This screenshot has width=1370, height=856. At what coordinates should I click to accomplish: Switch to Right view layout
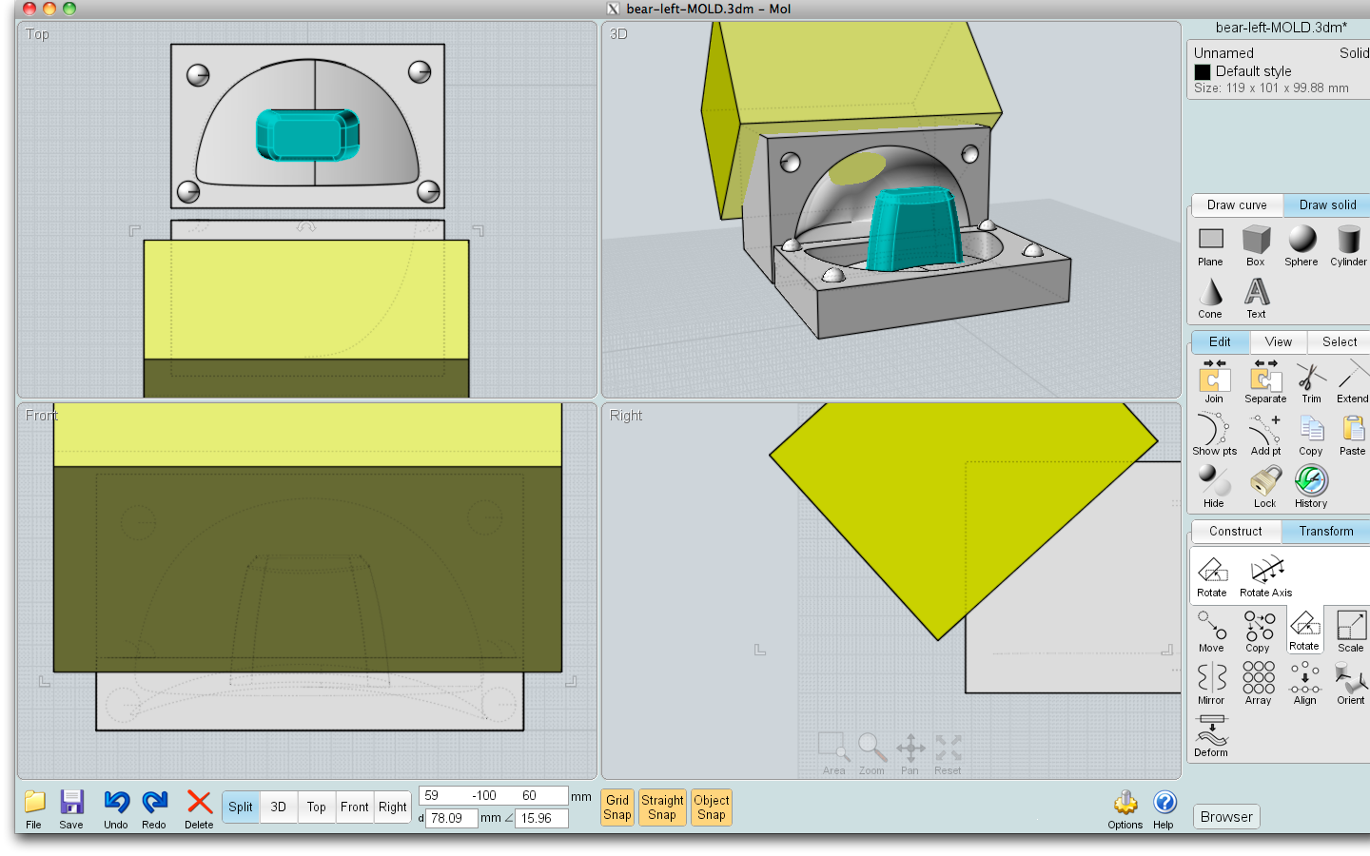[x=393, y=807]
